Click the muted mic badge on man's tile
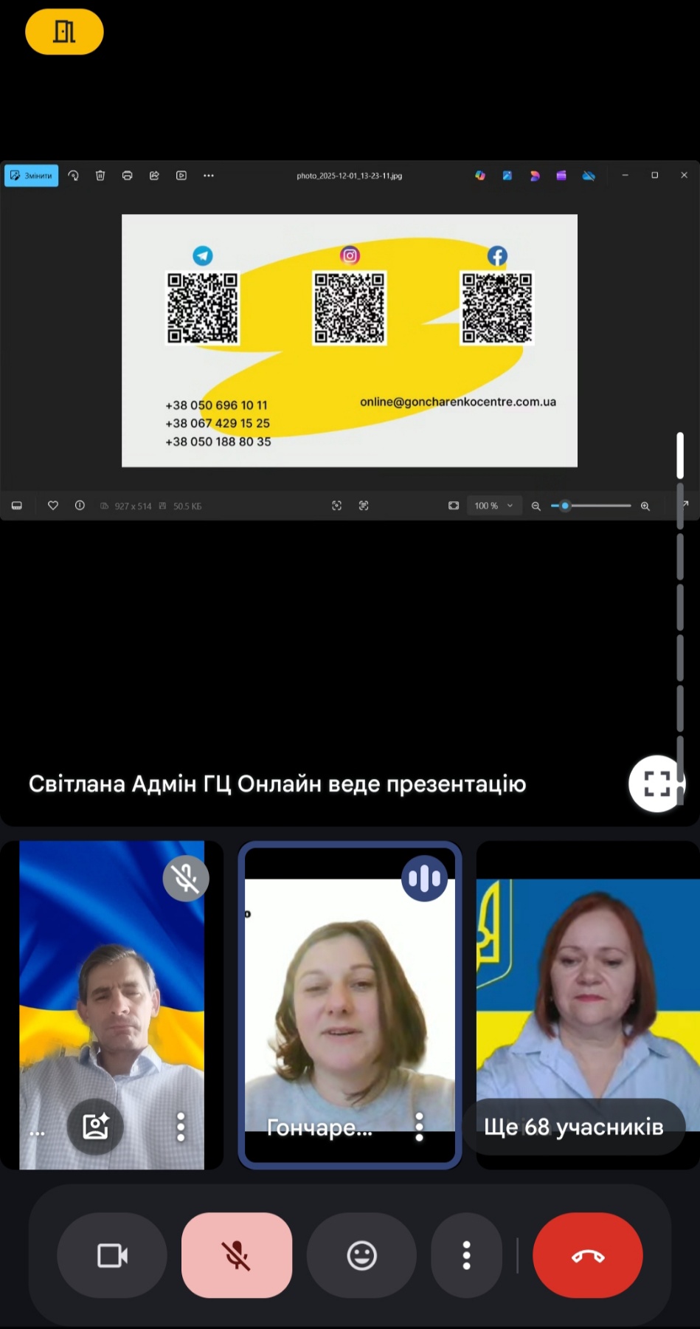Viewport: 700px width, 1329px height. pyautogui.click(x=186, y=879)
